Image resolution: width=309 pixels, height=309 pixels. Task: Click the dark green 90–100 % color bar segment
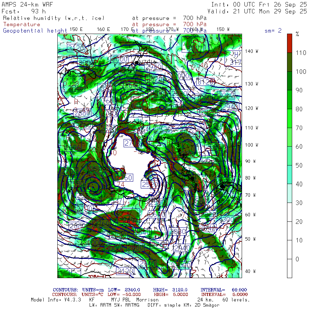[289, 81]
